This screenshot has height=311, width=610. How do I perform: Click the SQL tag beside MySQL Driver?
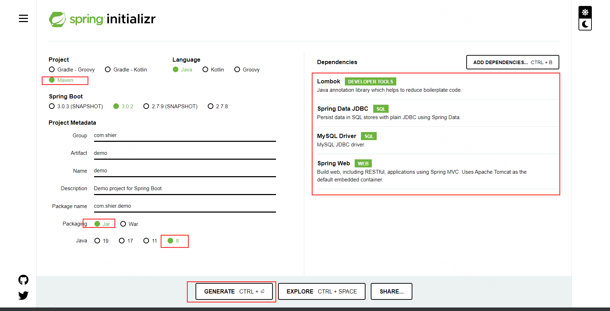(369, 136)
